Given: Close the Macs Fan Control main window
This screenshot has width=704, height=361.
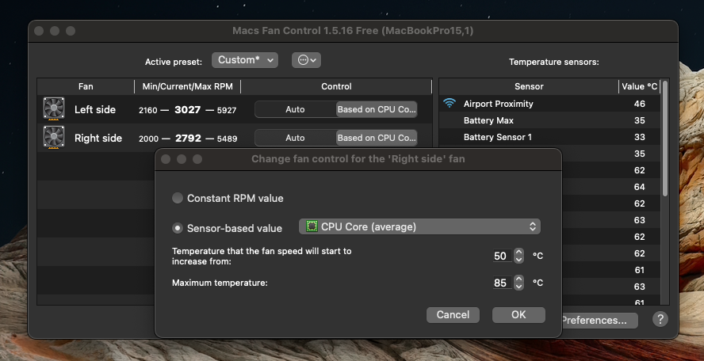Looking at the screenshot, I should pyautogui.click(x=39, y=31).
